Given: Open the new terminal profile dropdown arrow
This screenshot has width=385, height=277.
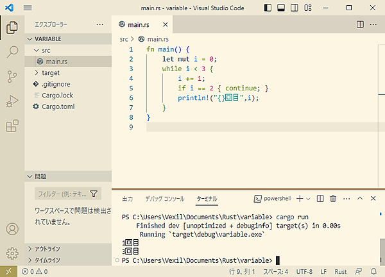Looking at the screenshot, I should [x=308, y=199].
